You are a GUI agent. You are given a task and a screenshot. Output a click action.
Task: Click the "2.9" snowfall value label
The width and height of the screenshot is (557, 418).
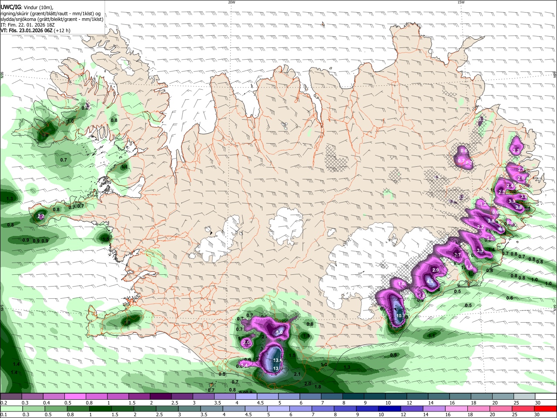(x=436, y=270)
